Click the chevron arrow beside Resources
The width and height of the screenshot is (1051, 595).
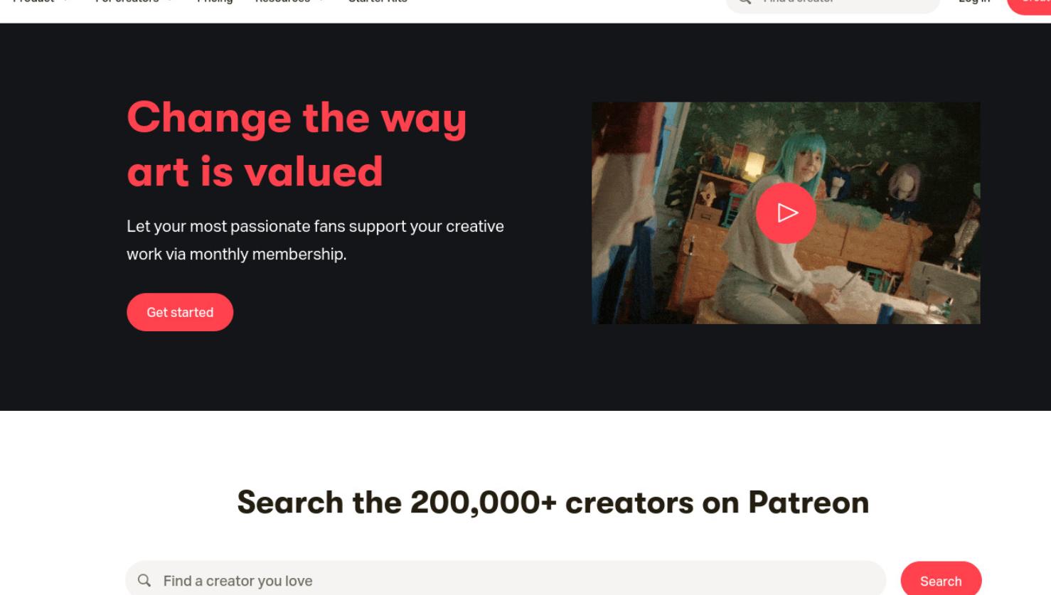coord(321,1)
